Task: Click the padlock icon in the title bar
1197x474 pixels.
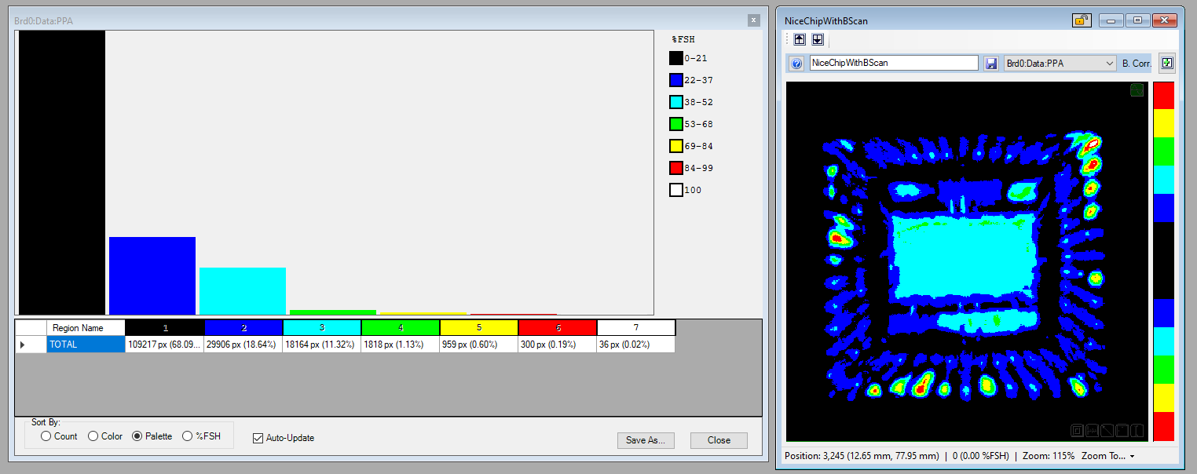Action: click(1082, 20)
